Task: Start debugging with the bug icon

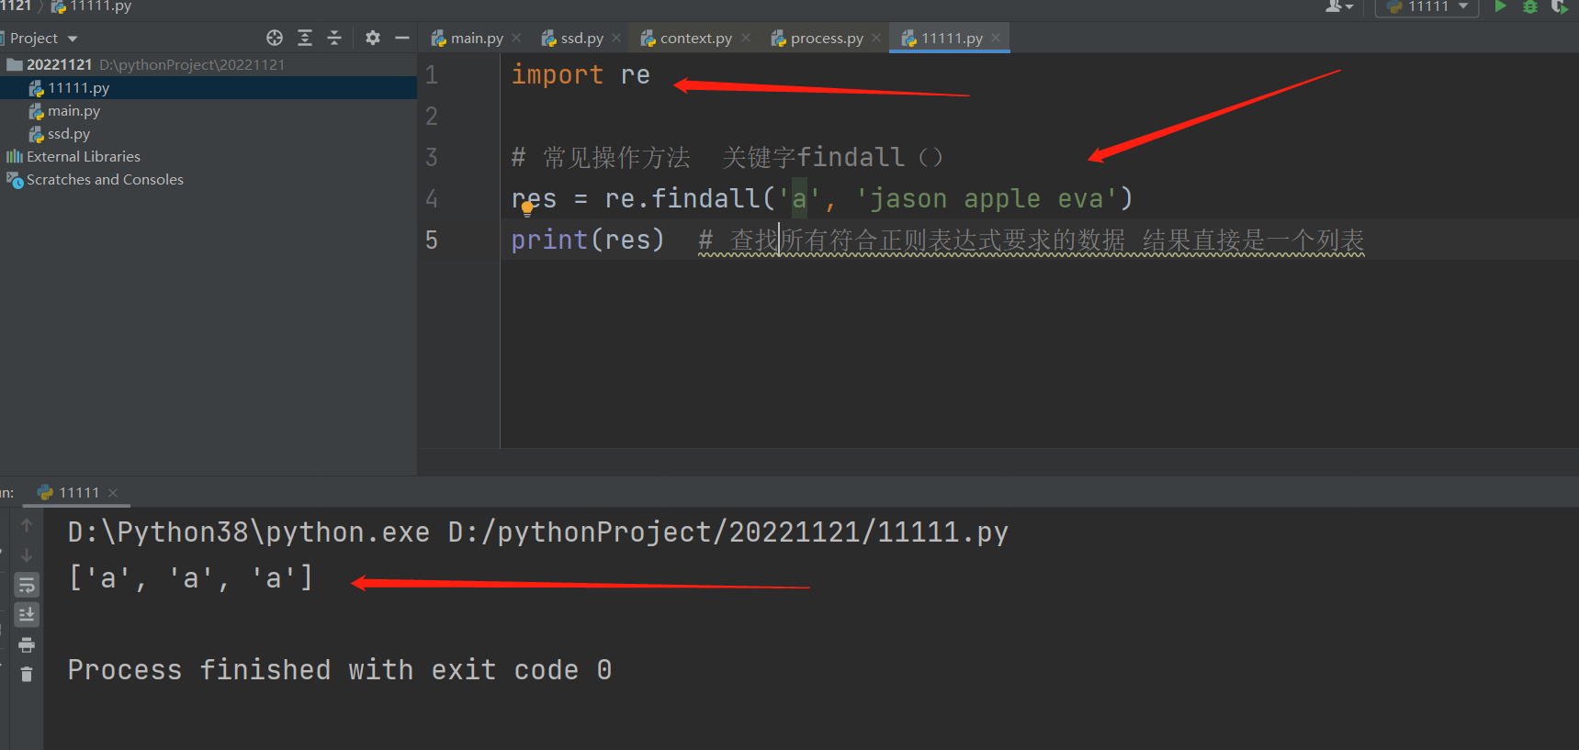Action: [1530, 6]
